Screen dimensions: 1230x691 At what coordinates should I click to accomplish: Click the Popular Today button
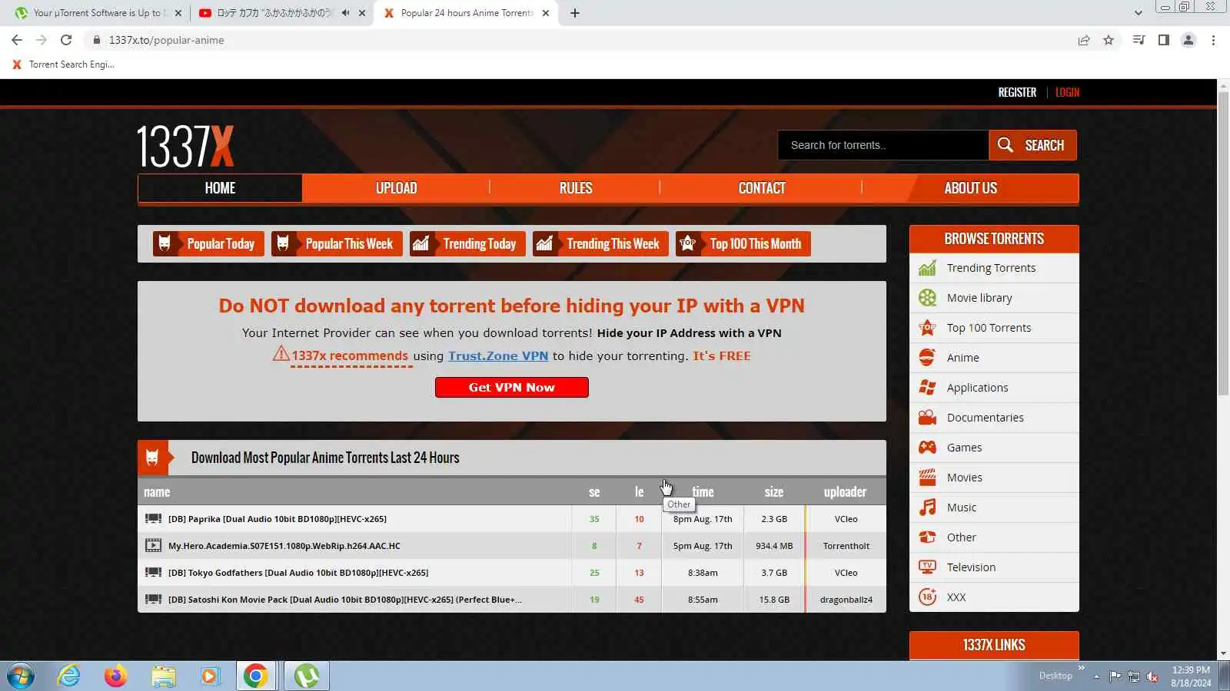[x=208, y=244]
